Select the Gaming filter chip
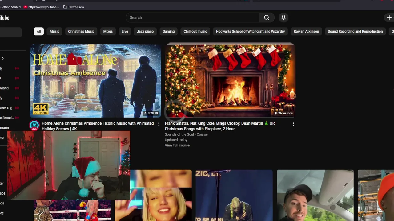 point(169,31)
